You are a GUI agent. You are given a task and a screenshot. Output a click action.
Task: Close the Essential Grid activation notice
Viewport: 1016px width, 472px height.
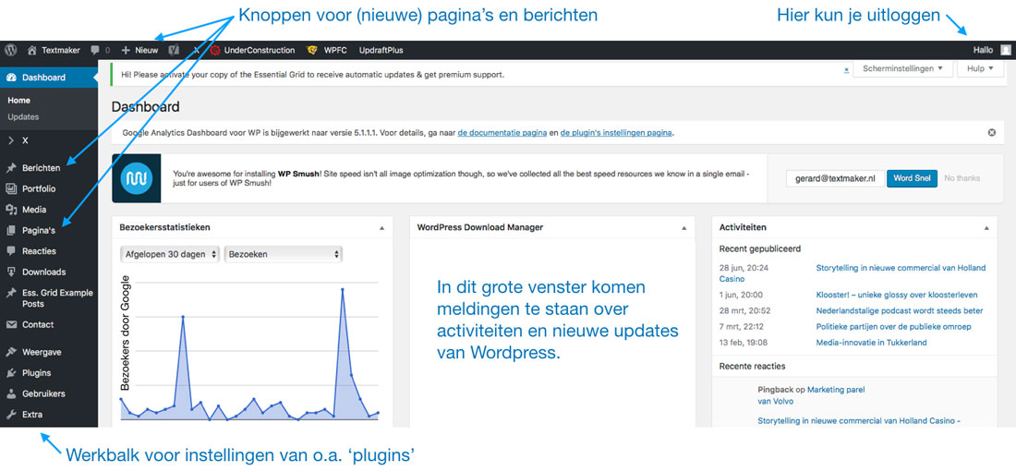pyautogui.click(x=847, y=69)
